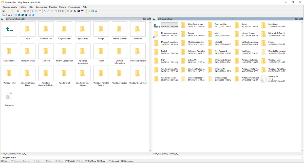Select the Steam folder in the left panel
The height and width of the screenshot is (163, 304).
101,53
